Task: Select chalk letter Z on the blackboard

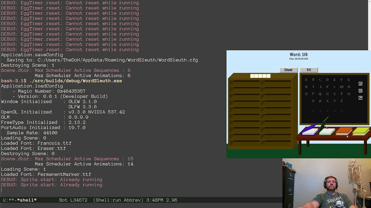Action: 342,101
